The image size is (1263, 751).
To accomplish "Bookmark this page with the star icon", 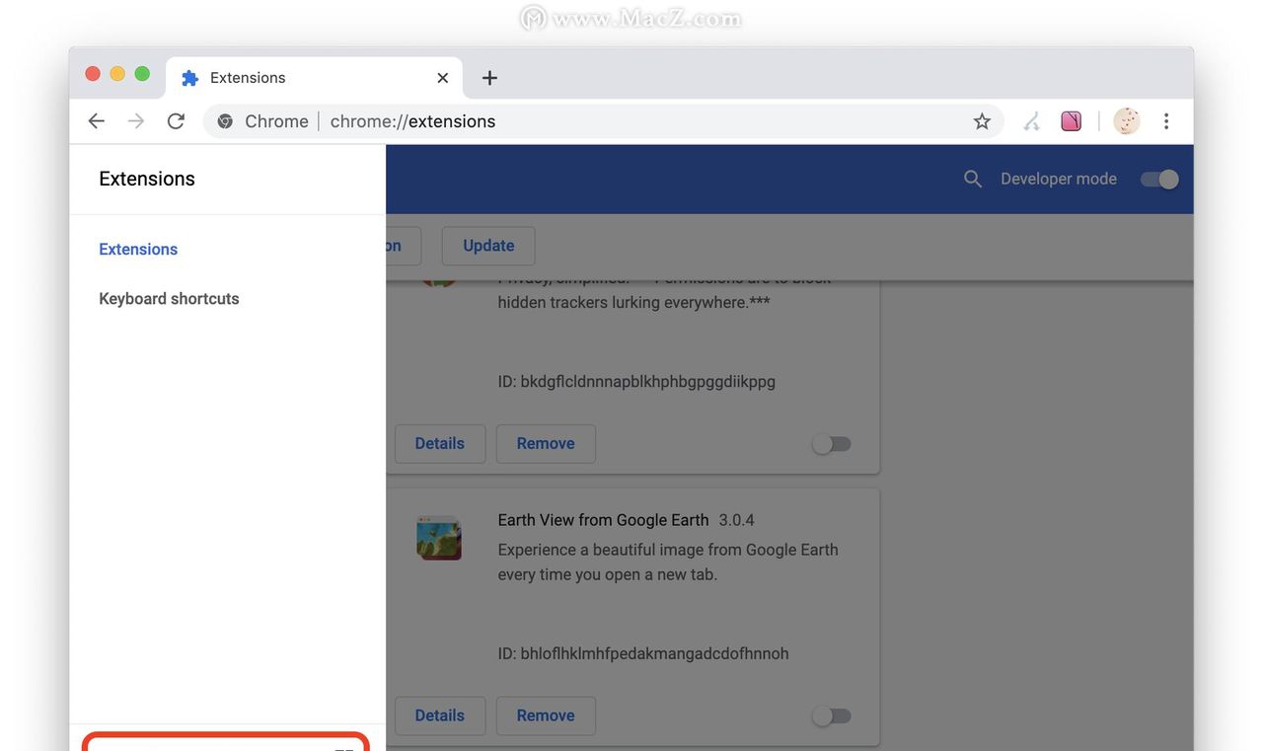I will click(981, 121).
